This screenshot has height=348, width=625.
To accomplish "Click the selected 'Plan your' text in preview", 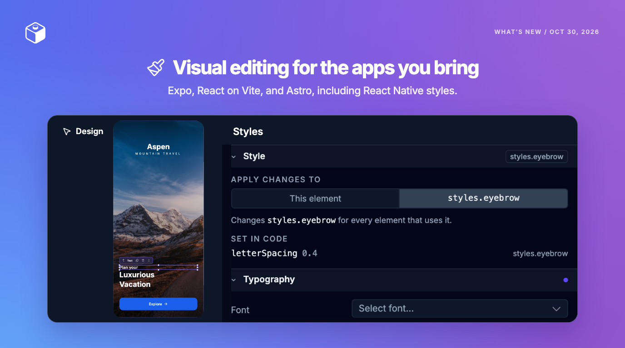I will coord(129,267).
